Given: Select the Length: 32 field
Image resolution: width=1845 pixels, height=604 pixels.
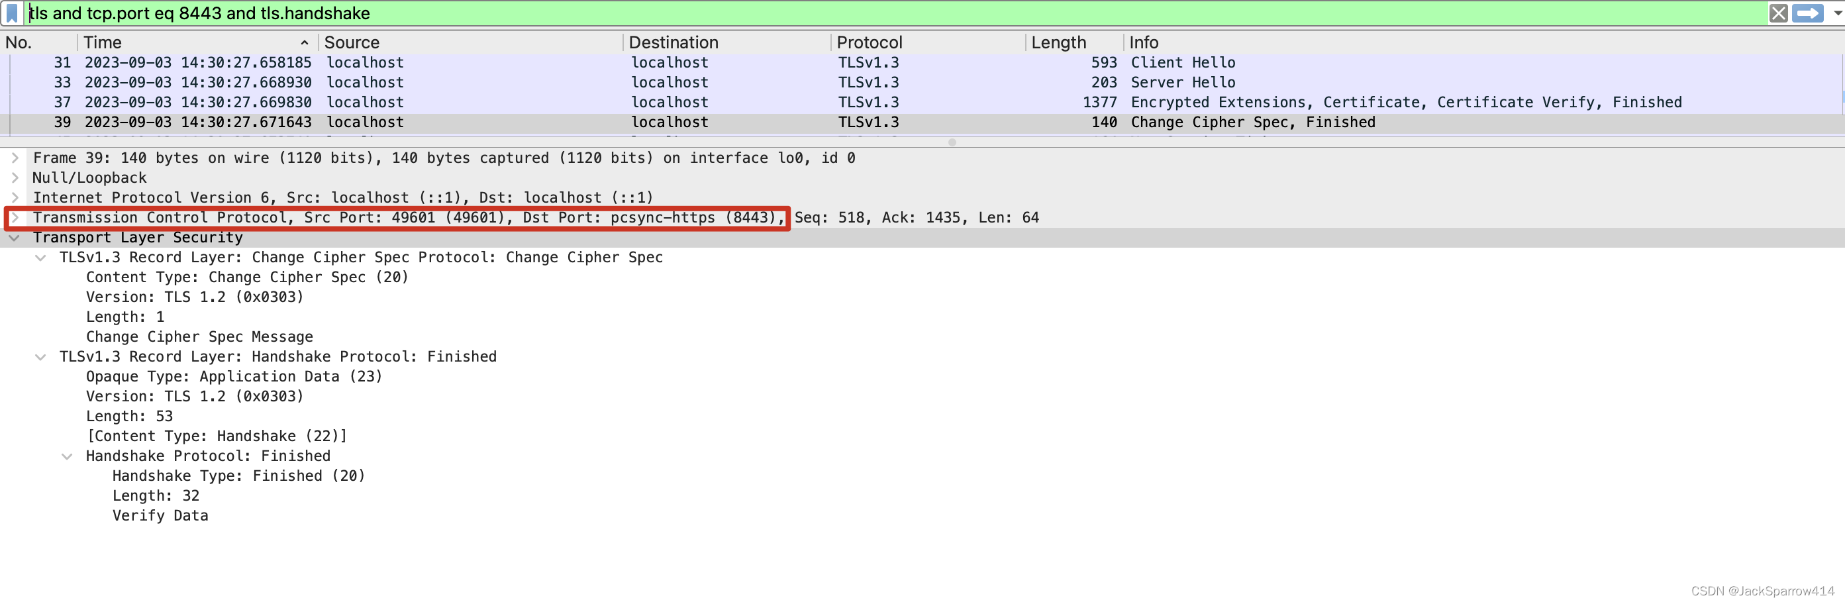Looking at the screenshot, I should [x=156, y=497].
